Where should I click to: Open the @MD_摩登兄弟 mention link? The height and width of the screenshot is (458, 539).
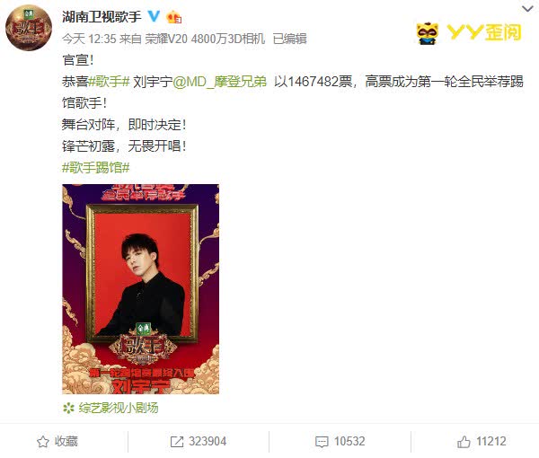pos(220,82)
